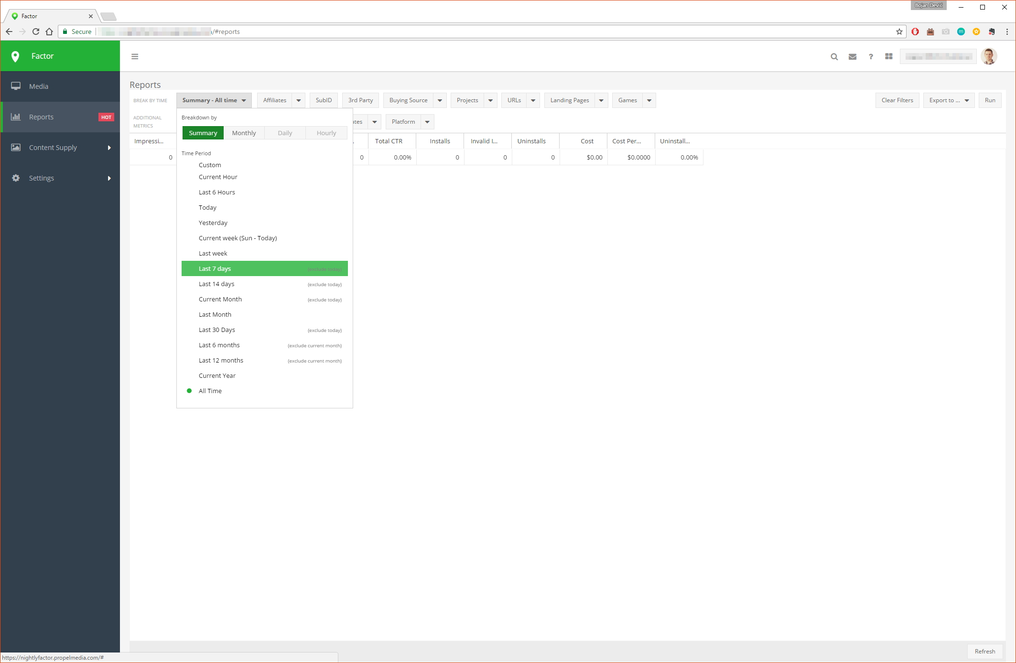The height and width of the screenshot is (663, 1016).
Task: Choose Yesterday as the time period
Action: [x=213, y=223]
